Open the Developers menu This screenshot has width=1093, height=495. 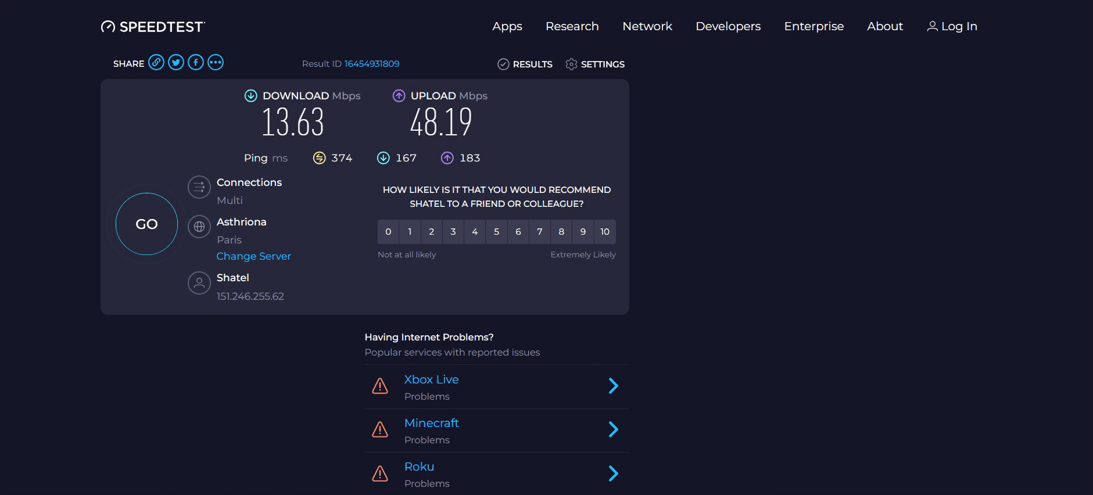click(728, 26)
